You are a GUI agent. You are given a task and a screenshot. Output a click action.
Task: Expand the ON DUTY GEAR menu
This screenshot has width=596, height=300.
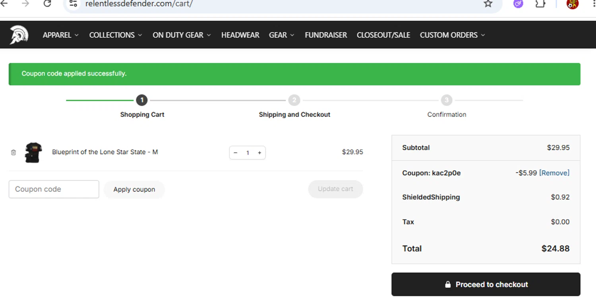(x=182, y=35)
